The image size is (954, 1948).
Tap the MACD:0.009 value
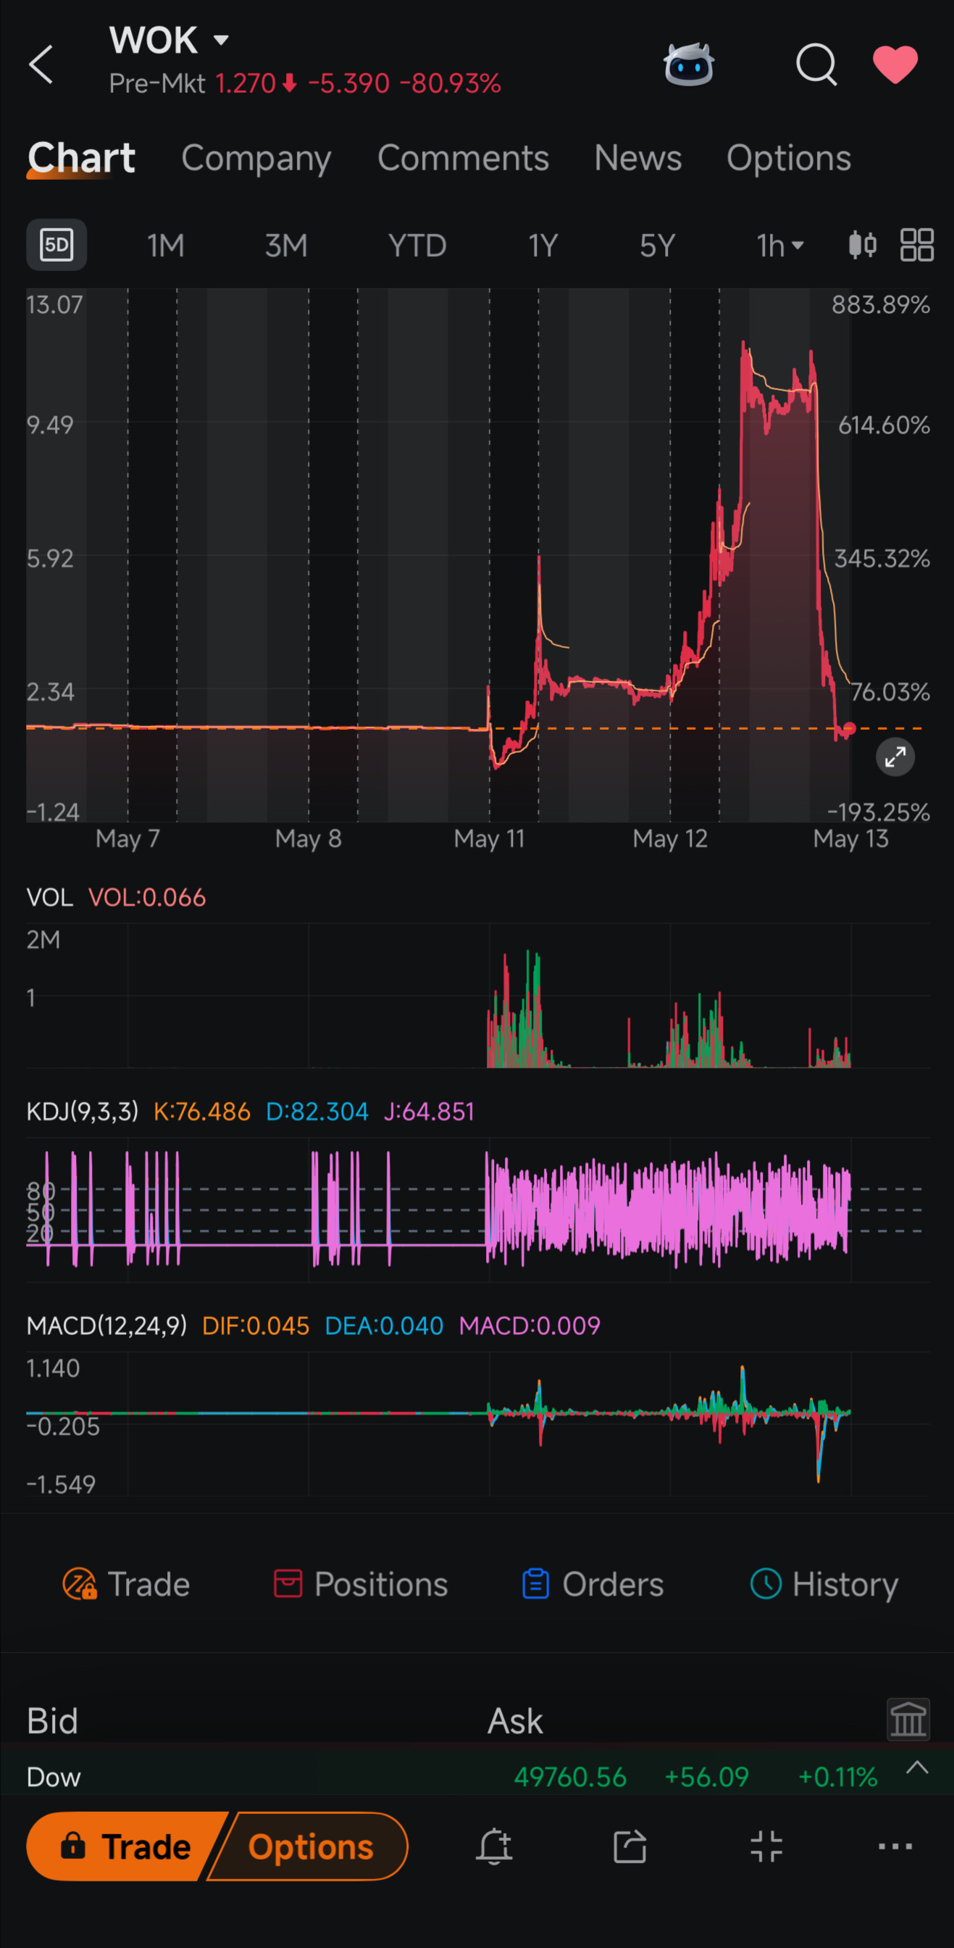click(530, 1325)
